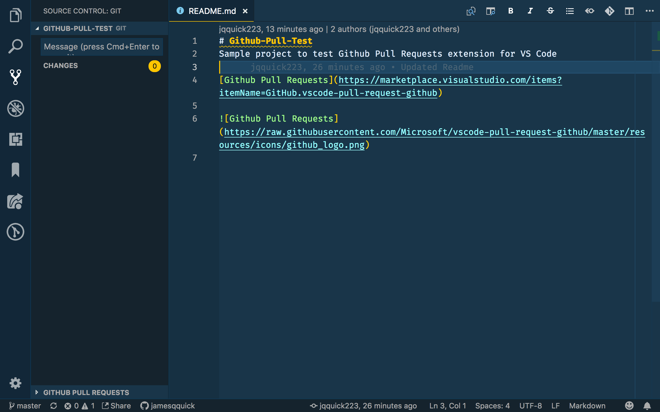Click the CHANGES group header

tap(100, 66)
